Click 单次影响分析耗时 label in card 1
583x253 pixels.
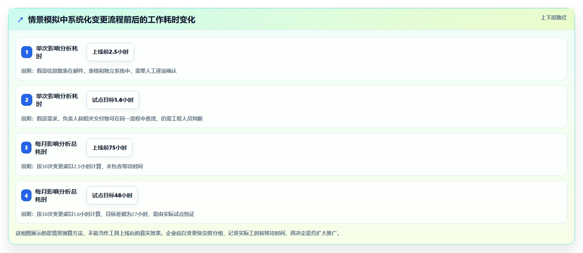(57, 52)
